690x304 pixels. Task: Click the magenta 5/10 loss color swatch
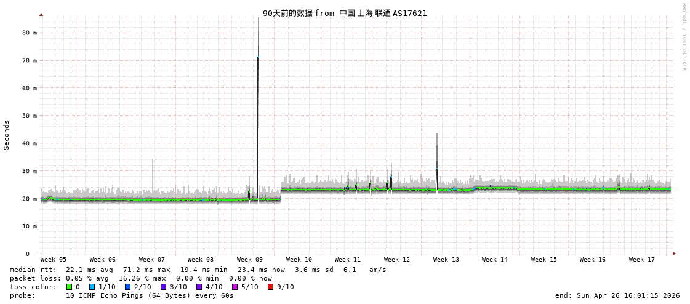[x=235, y=287]
